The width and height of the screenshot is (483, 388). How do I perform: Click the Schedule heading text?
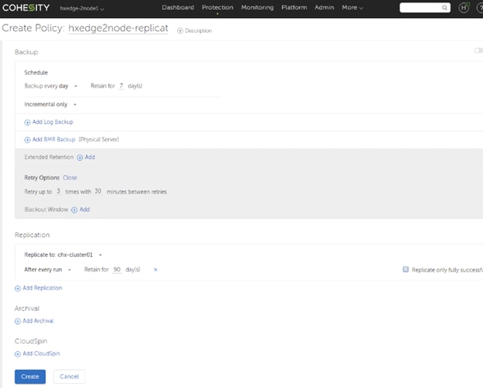tap(36, 73)
